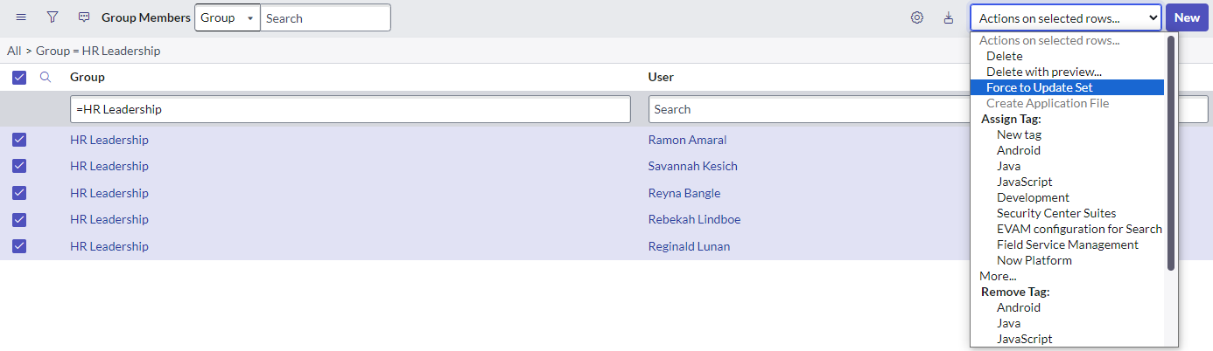Deselect the Rebekah Lindboe row checkbox
Viewport: 1213px width, 351px height.
(x=19, y=219)
